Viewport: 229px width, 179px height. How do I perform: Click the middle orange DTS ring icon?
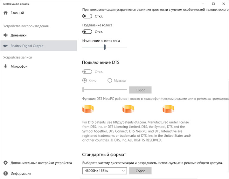128,110
